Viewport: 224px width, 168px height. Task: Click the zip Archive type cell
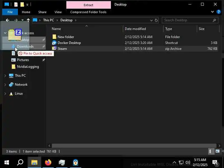173,48
